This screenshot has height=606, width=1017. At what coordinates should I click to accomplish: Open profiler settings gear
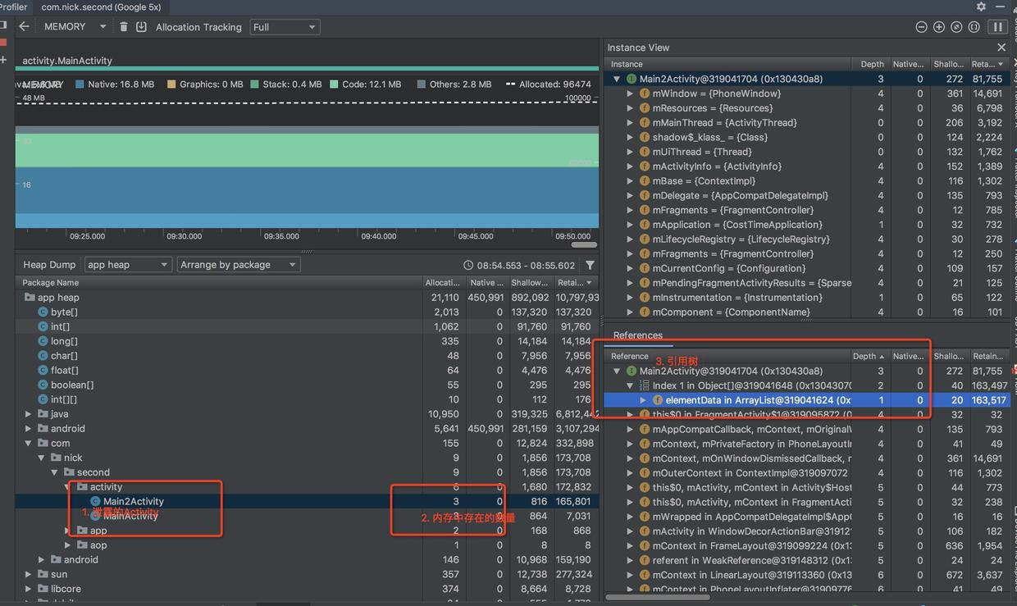[x=981, y=7]
